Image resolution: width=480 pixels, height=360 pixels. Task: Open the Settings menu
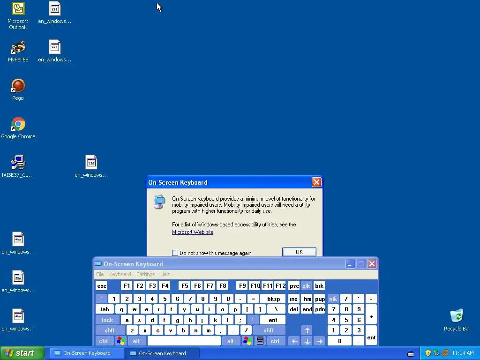point(146,274)
